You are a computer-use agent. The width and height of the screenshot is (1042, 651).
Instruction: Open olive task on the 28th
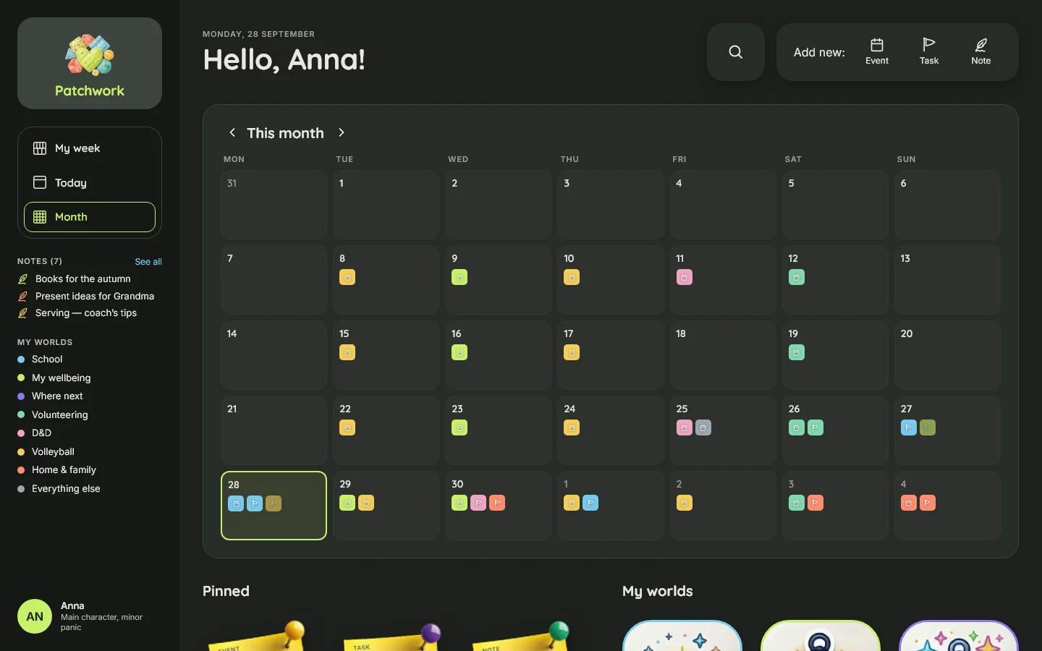(274, 503)
